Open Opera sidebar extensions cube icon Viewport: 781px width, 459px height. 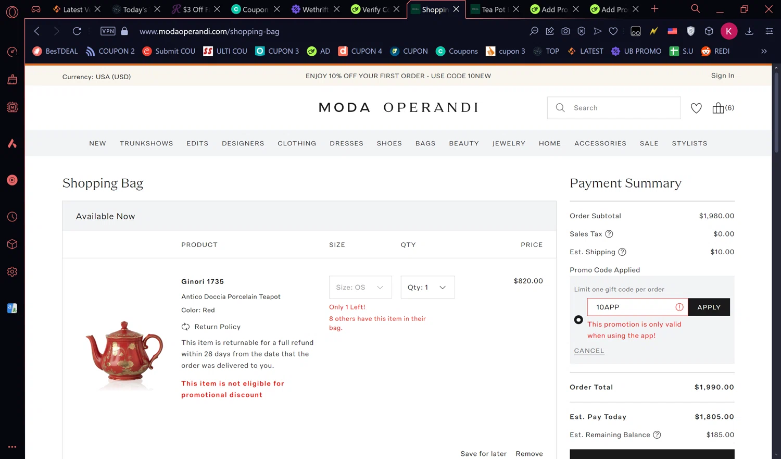[12, 244]
